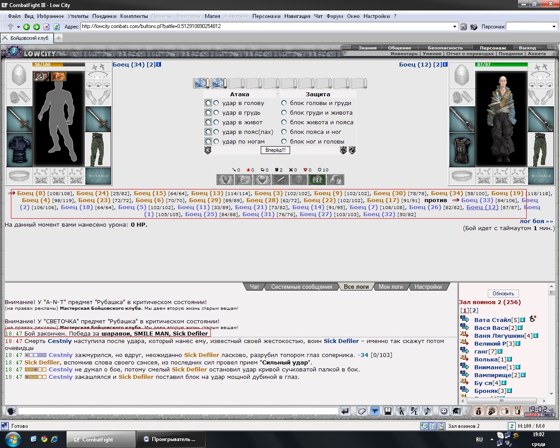560x448 pixels.
Task: Click in the chat message input field
Action: [178, 411]
